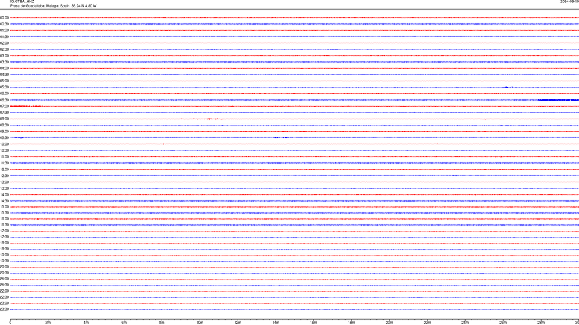This screenshot has width=579, height=325.
Task: Select the 01:00 trace label
Action: pos(4,31)
